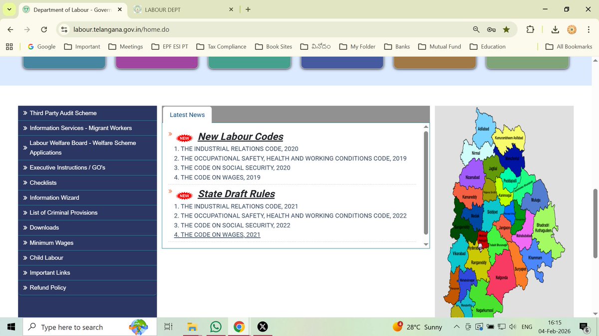Screen dimensions: 599x336
Task: Open the Important Links menu item
Action: click(x=87, y=273)
